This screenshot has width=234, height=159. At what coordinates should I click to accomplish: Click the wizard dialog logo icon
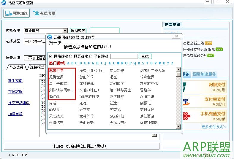pyautogui.click(x=50, y=37)
